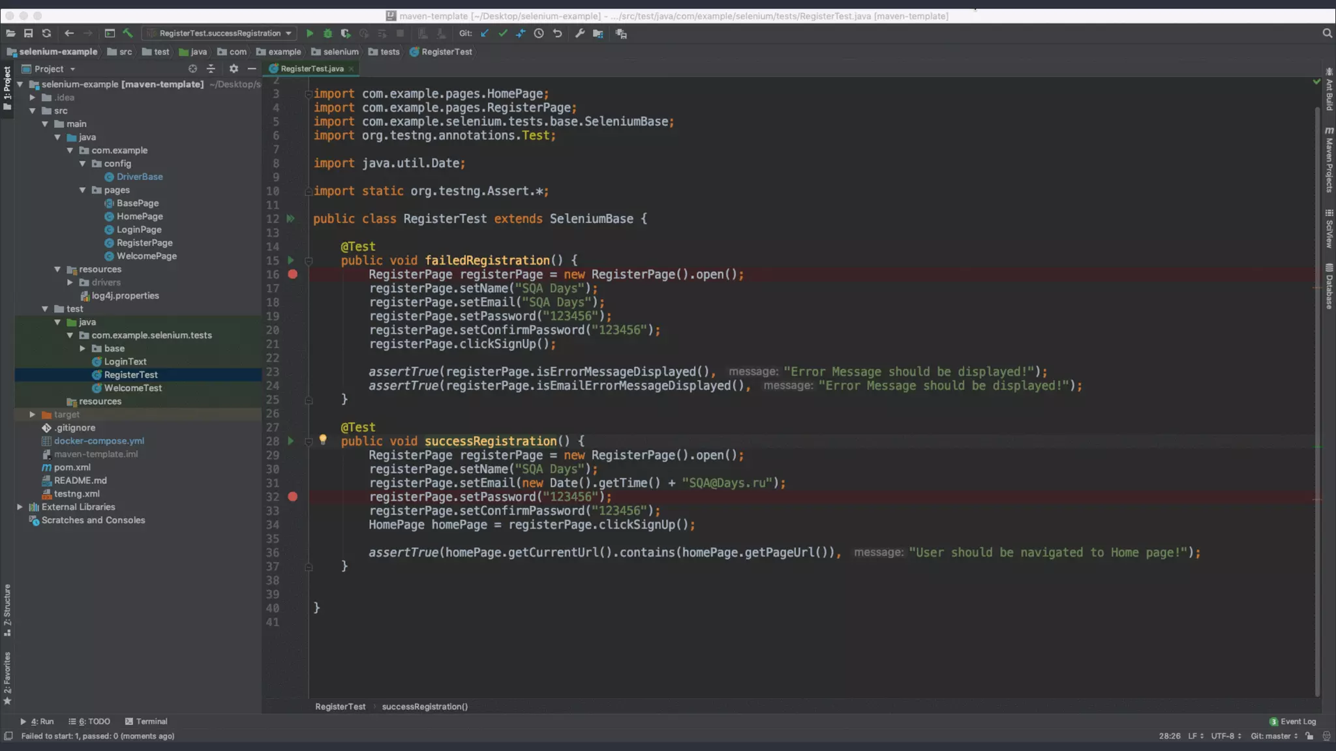This screenshot has width=1336, height=751.
Task: Open pom.xml in project tree
Action: tap(72, 467)
